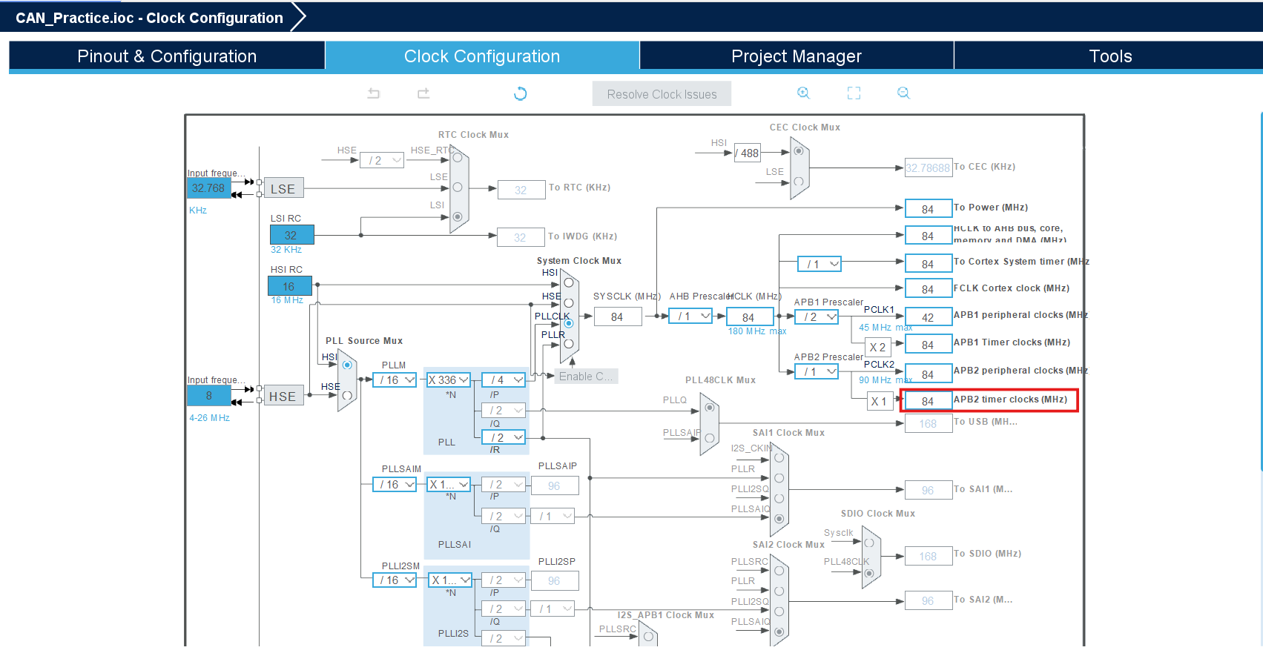
Task: Select LSE in the CEC Clock Mux
Action: (x=799, y=182)
